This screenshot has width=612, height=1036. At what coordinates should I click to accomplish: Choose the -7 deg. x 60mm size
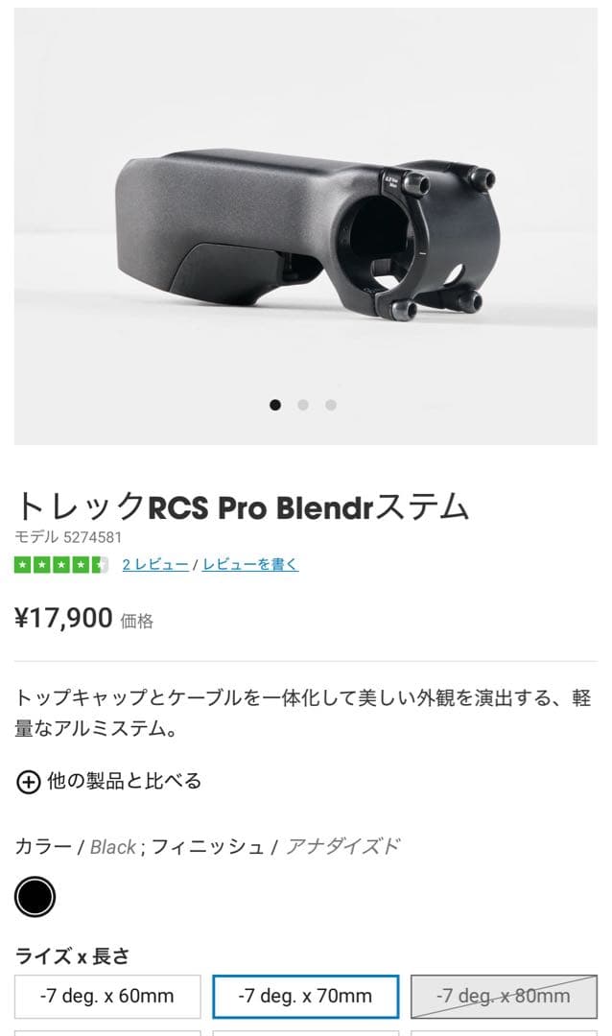click(x=107, y=997)
